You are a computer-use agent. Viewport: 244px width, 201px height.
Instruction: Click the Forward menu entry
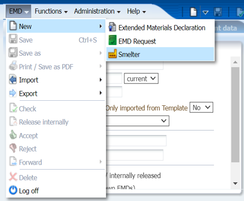(x=56, y=163)
